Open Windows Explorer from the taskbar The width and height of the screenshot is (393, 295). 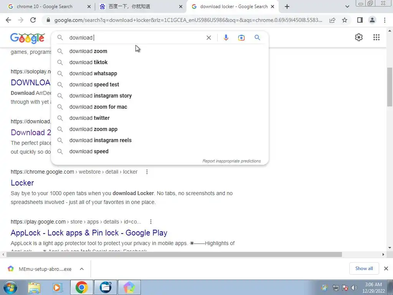tap(34, 287)
